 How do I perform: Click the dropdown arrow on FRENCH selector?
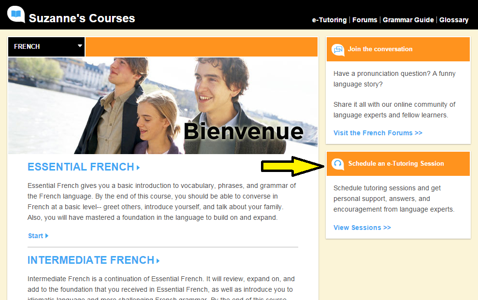coord(80,46)
